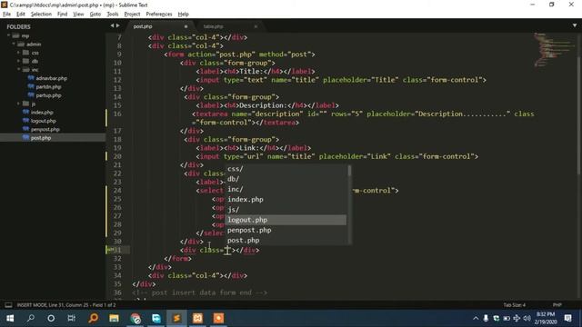
Task: Open the notification center
Action: (x=567, y=318)
